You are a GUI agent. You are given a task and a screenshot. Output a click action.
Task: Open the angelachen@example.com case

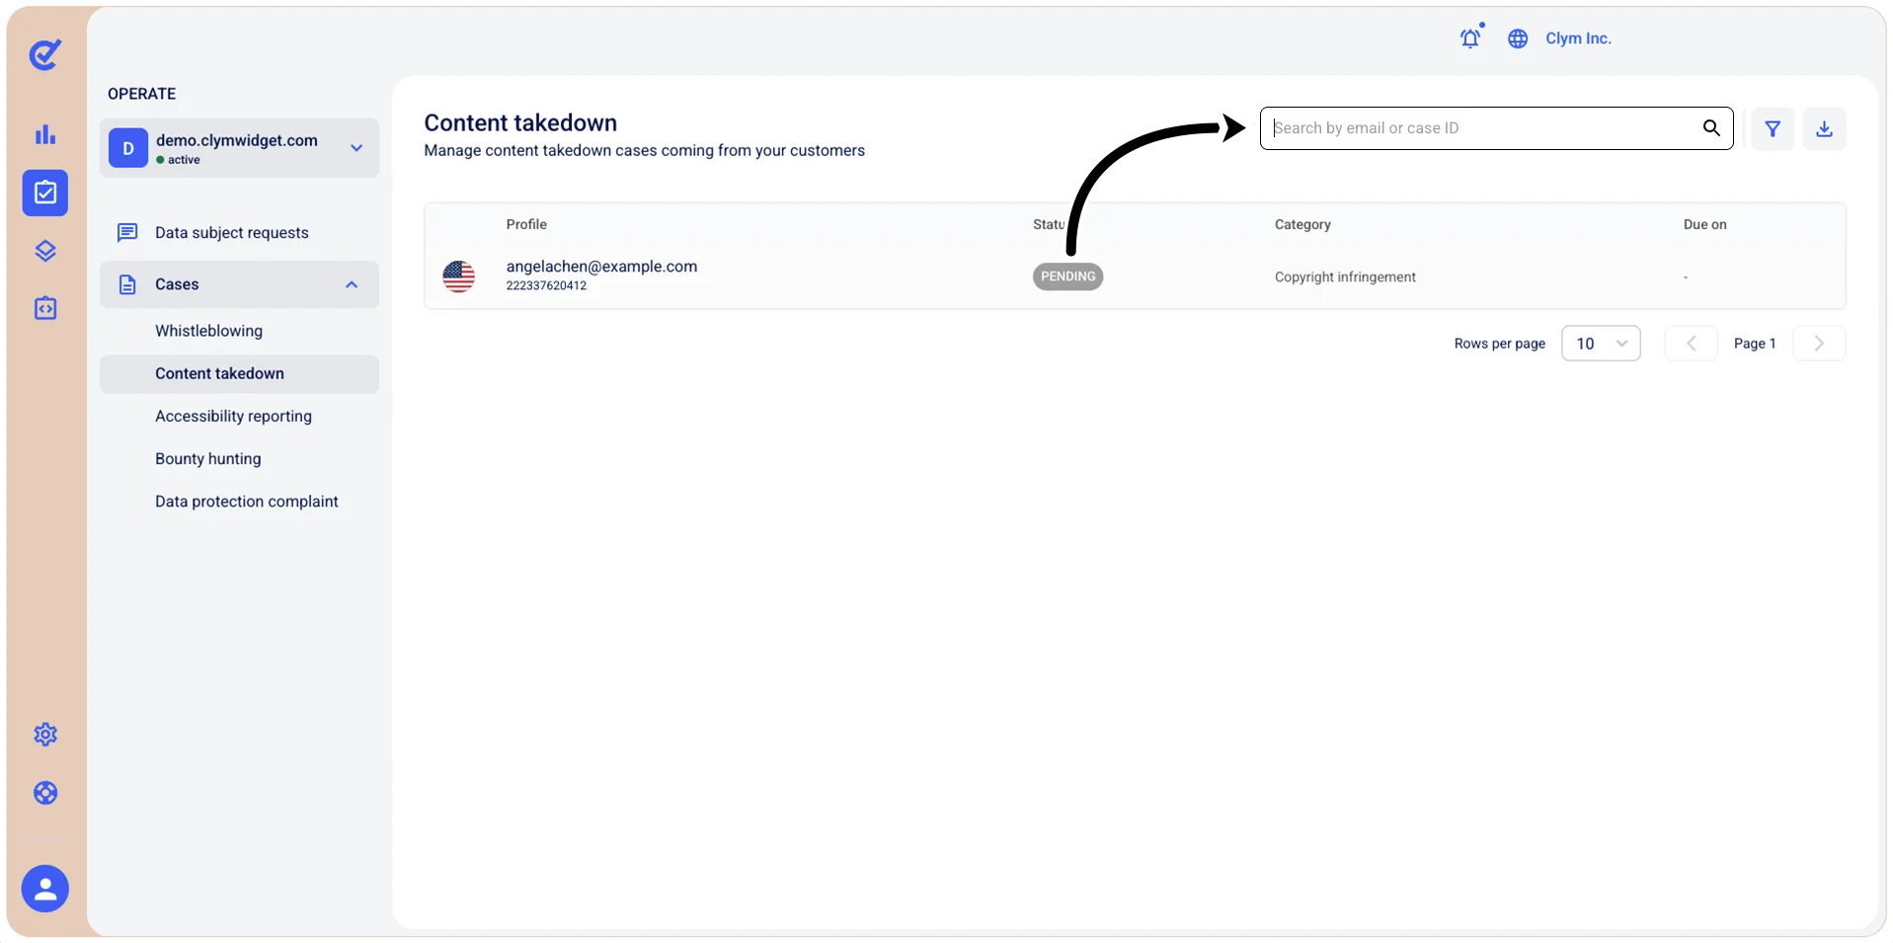[x=601, y=267]
